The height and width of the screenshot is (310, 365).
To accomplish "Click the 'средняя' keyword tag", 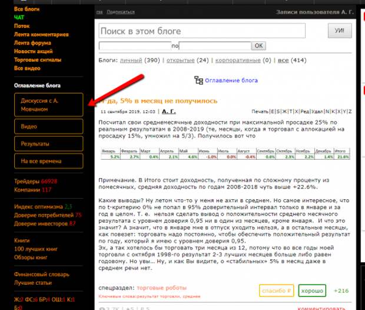I will coord(191,296).
